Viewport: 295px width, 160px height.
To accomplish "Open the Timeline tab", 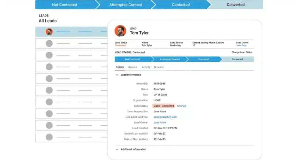I will point(159,67).
